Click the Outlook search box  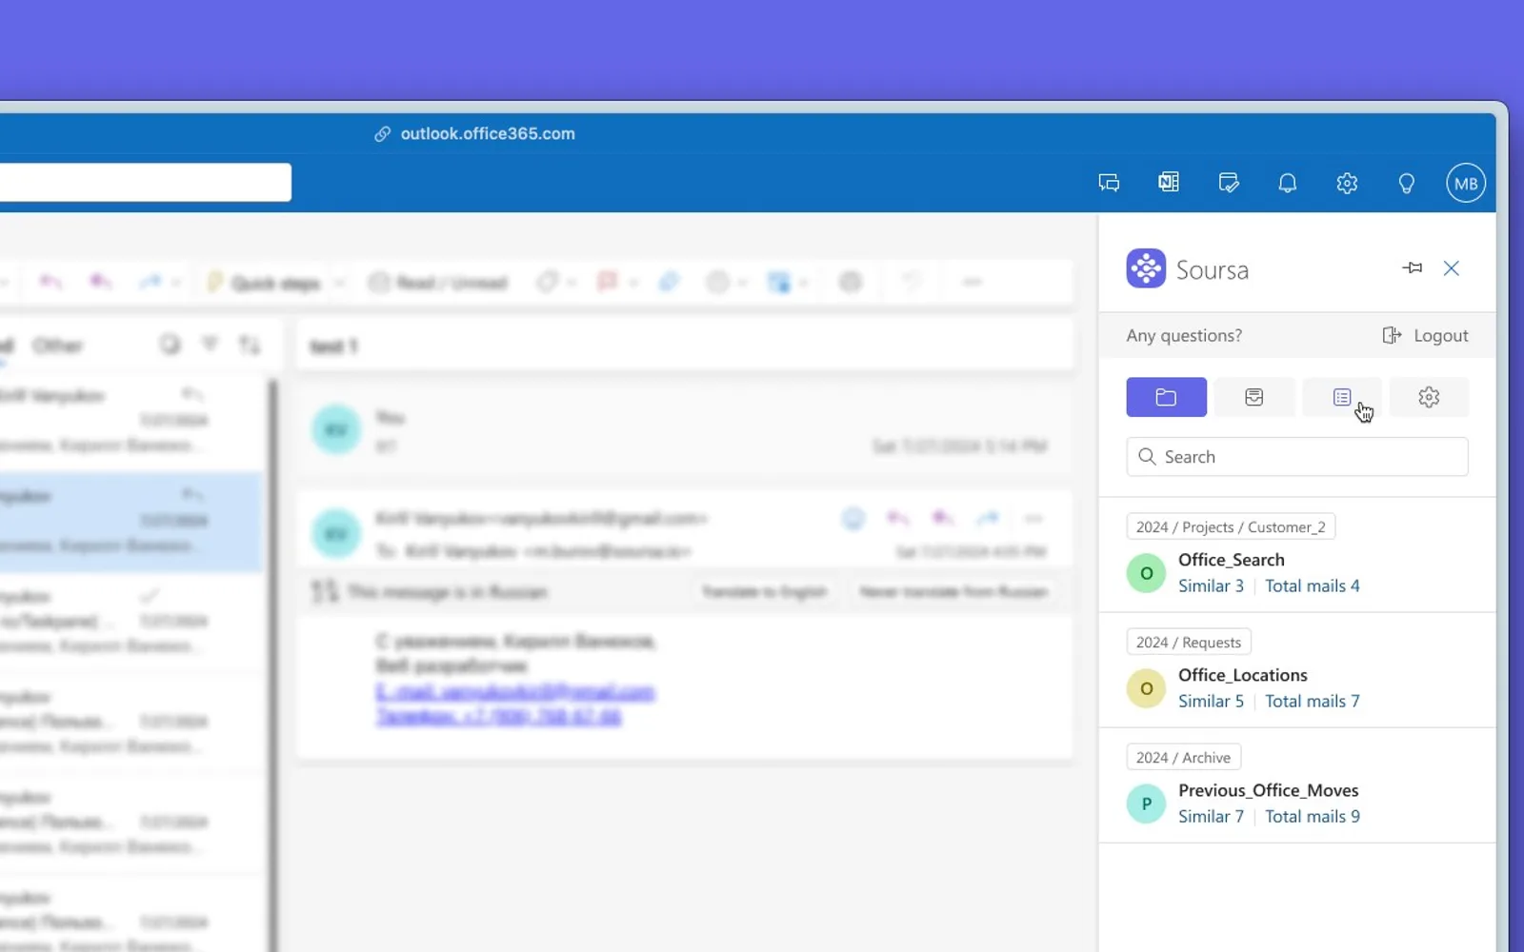(145, 182)
